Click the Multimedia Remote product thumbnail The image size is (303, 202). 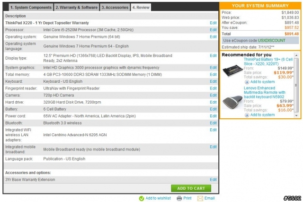[232, 102]
